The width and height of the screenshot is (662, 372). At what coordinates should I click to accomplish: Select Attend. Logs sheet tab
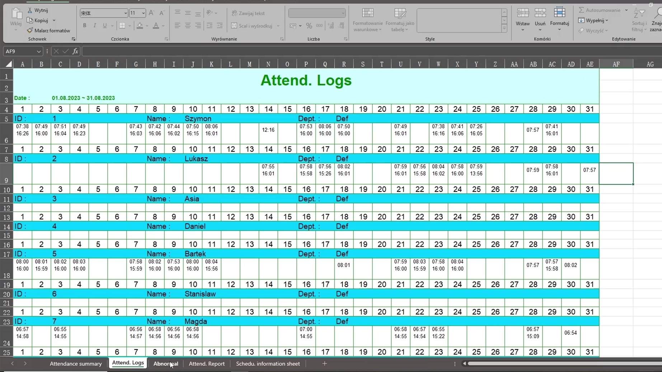coord(128,363)
